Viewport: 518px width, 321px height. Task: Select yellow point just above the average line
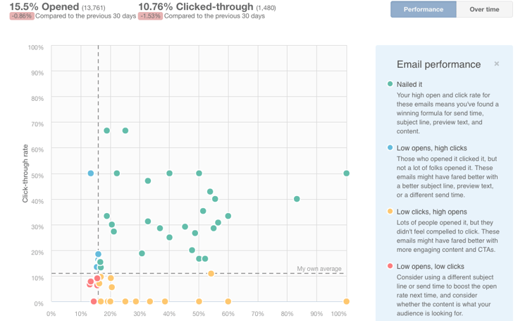click(x=211, y=274)
